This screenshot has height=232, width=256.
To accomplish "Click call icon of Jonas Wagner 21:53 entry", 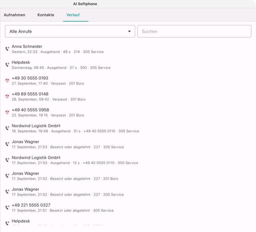I will coord(7,144).
